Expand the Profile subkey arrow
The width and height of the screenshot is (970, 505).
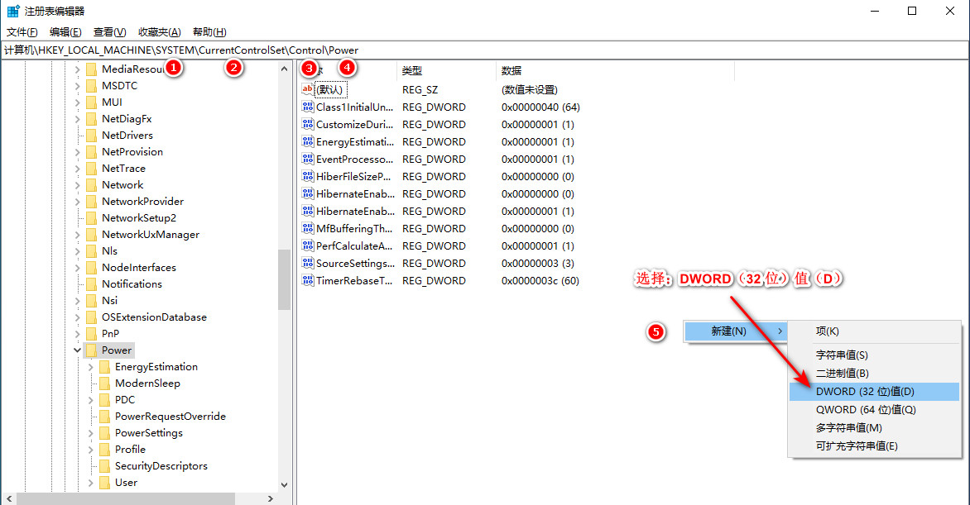(90, 450)
